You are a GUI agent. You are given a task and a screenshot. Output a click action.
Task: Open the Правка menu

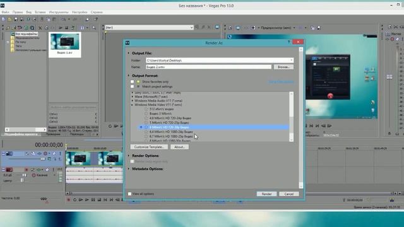point(18,12)
